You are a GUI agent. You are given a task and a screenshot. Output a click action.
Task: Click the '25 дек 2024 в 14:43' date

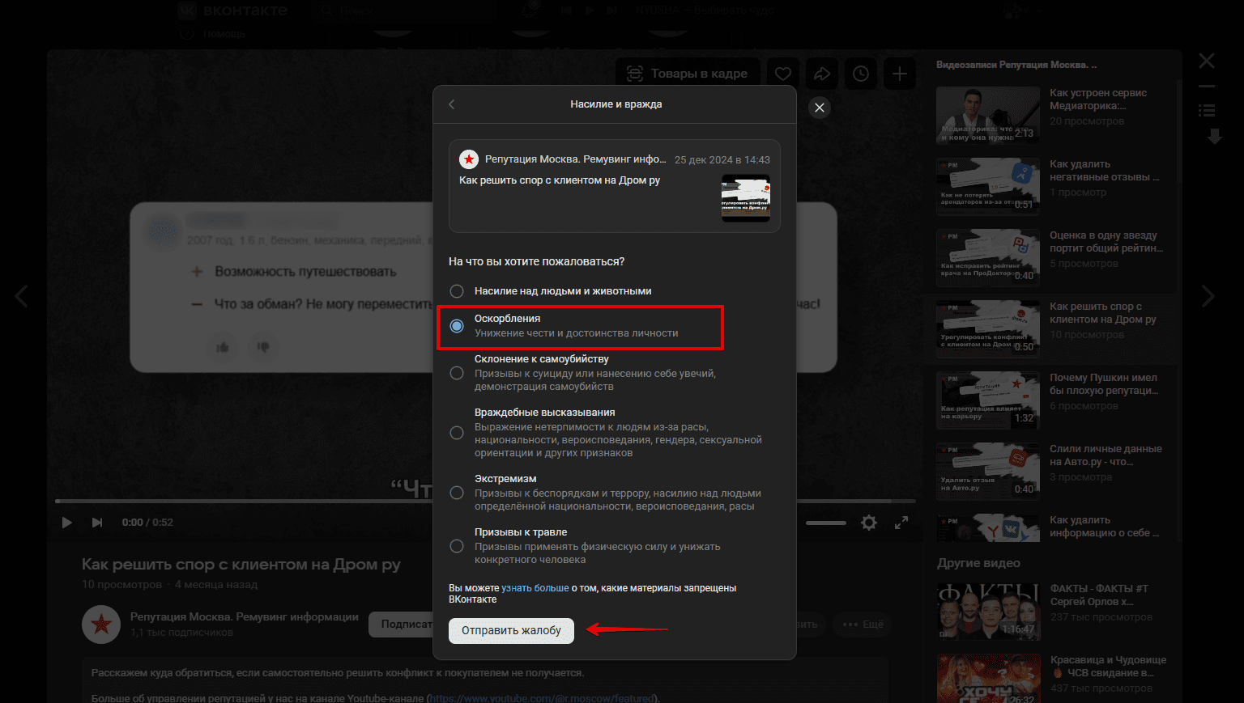point(722,160)
